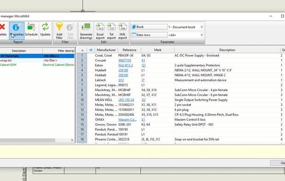Click the Book parameter icon
Image resolution: width=285 pixels, height=181 pixels.
(x=134, y=27)
